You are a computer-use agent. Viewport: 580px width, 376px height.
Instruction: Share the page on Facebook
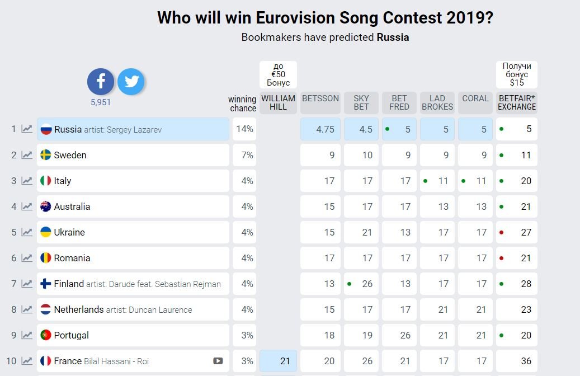101,81
